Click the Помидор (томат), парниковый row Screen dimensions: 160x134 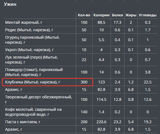click(81, 72)
